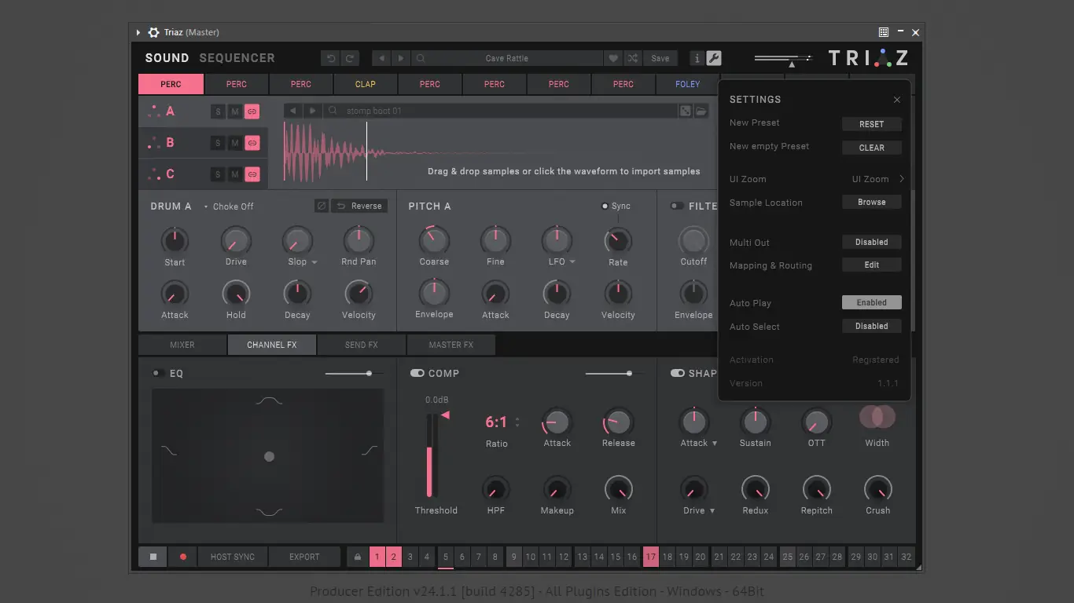The image size is (1074, 603).
Task: Select the FOLEY drum slot
Action: pyautogui.click(x=688, y=84)
